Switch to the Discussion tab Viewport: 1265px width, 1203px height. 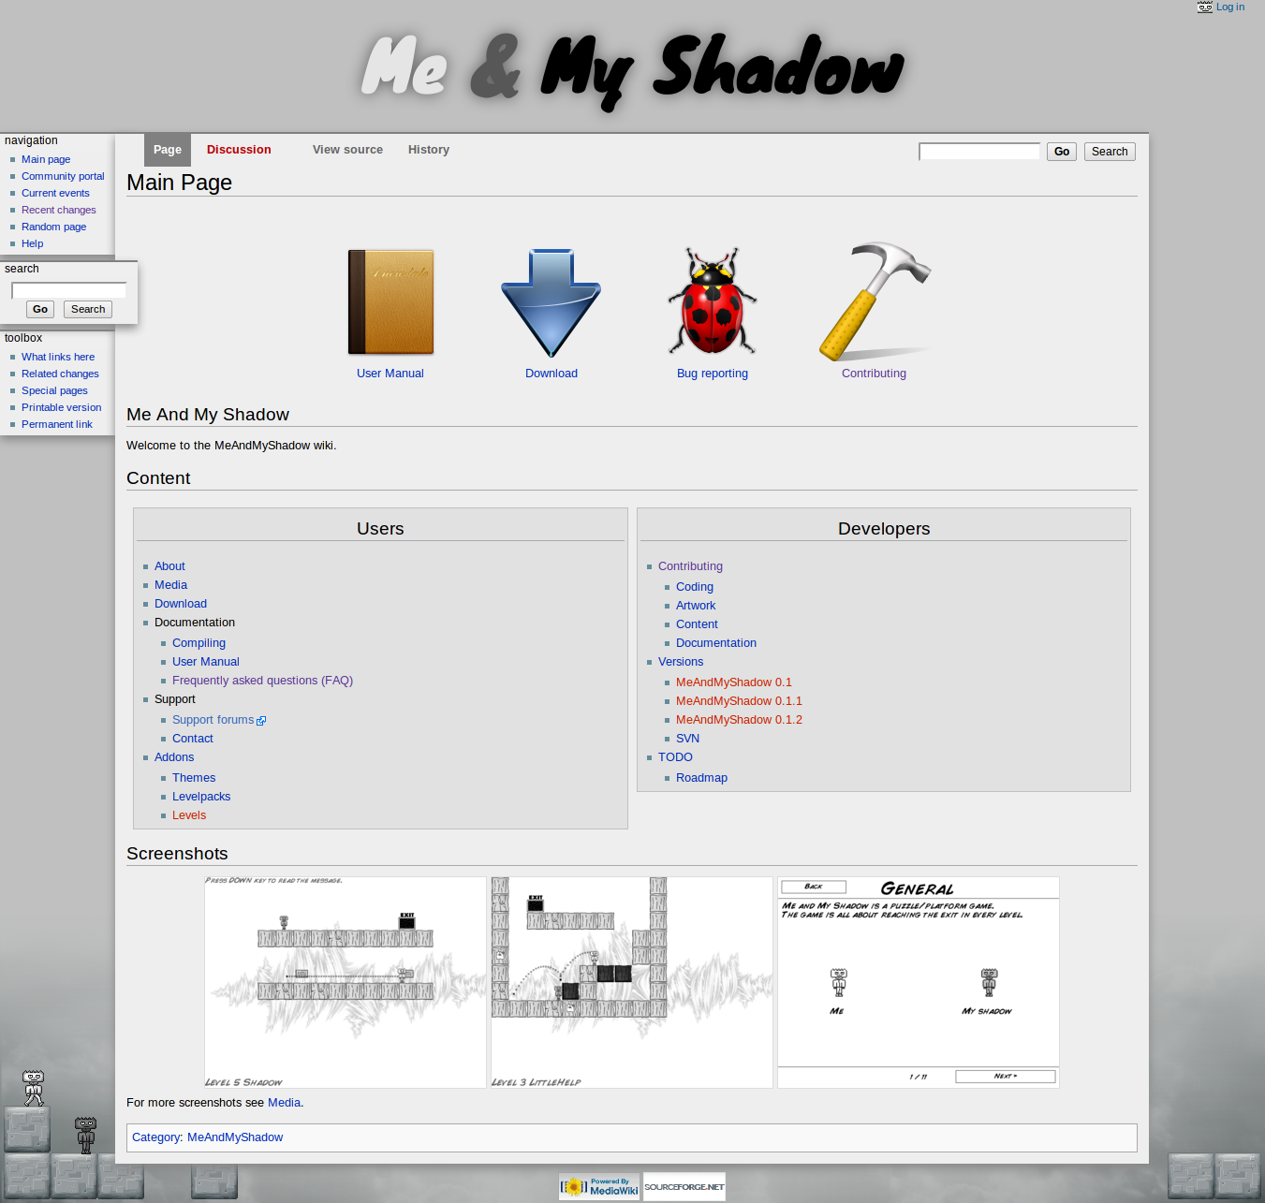pyautogui.click(x=239, y=150)
